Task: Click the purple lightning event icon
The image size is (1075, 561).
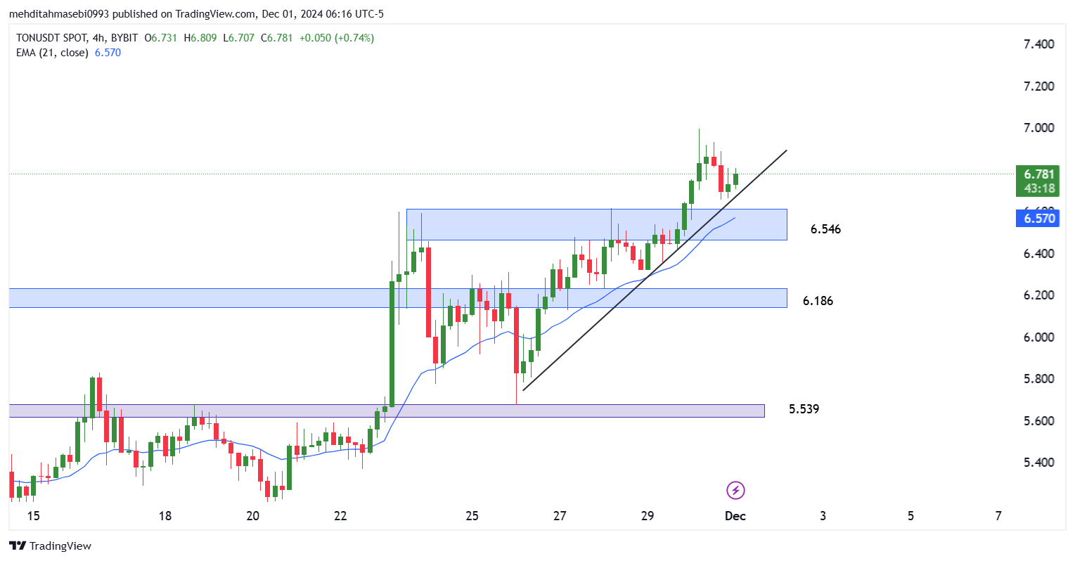Action: click(x=735, y=490)
